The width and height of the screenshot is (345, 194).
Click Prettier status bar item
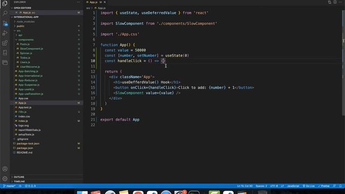coord(323,186)
